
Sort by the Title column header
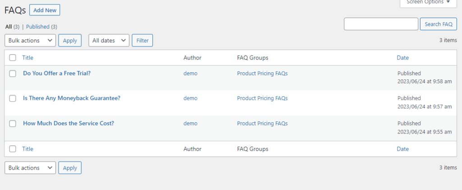(28, 58)
